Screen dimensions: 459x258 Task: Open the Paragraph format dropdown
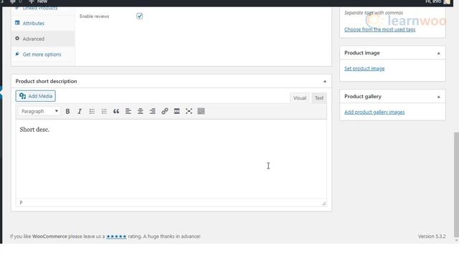(39, 111)
